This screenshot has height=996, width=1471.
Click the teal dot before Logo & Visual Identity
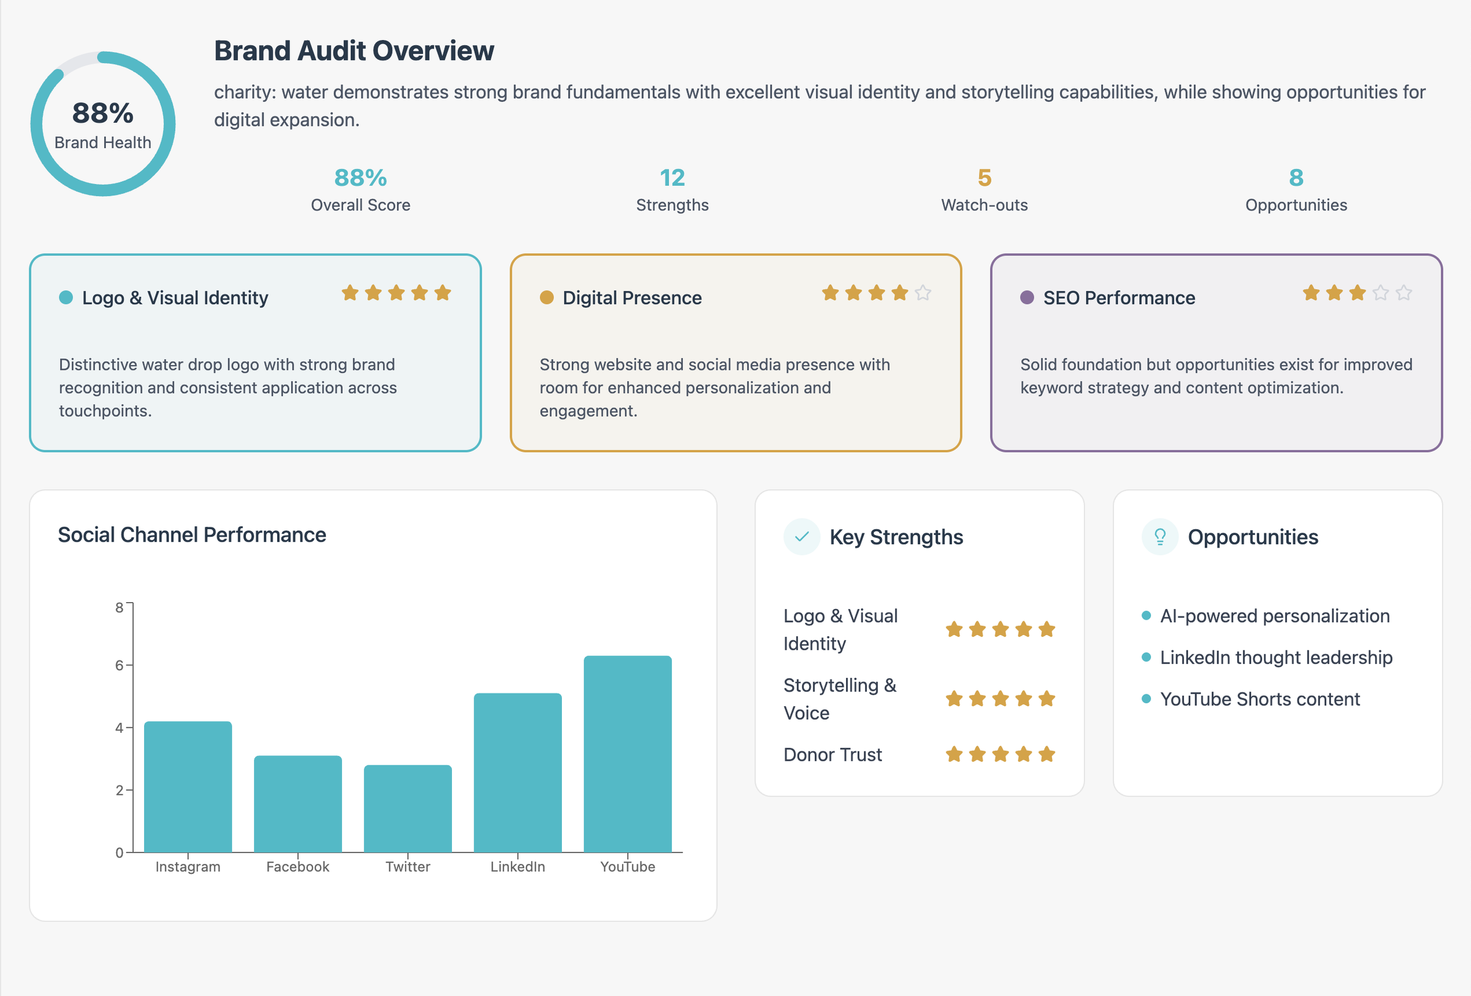(x=66, y=298)
